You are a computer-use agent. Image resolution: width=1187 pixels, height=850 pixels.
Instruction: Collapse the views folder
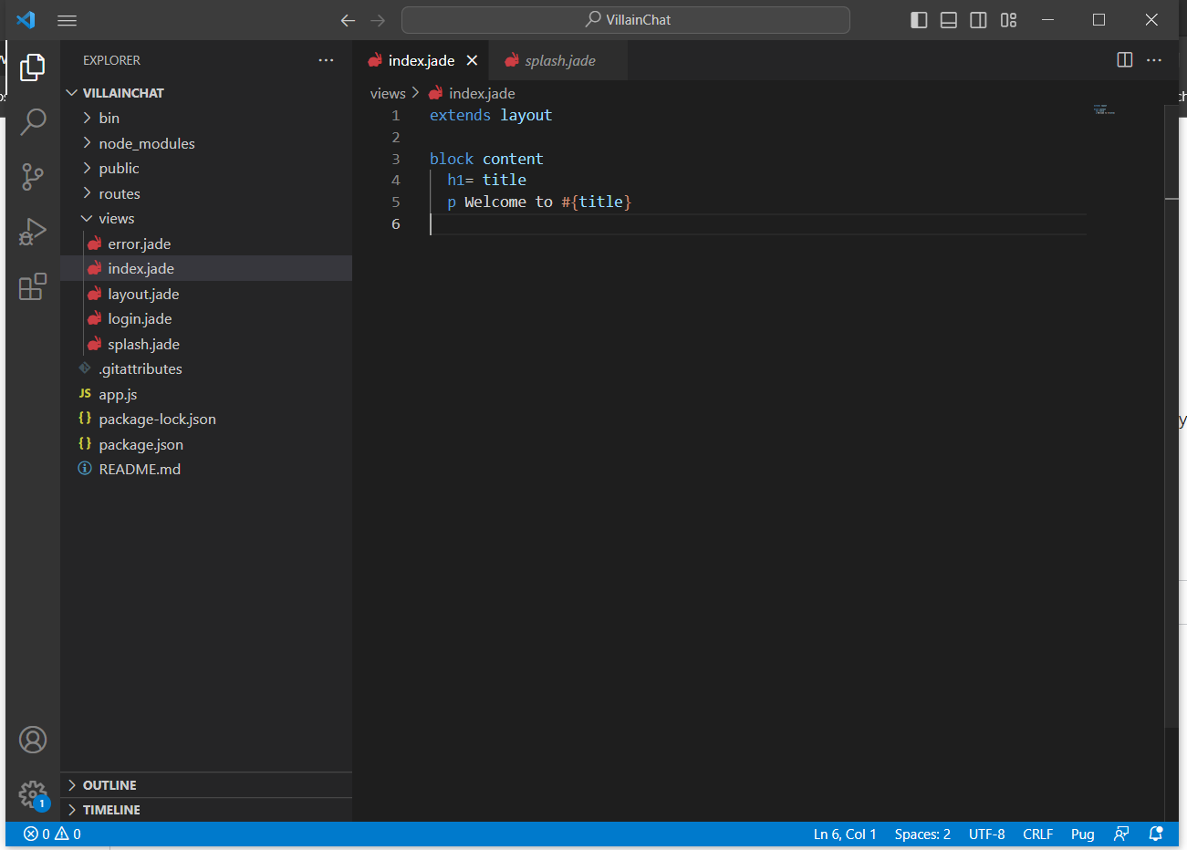point(120,218)
